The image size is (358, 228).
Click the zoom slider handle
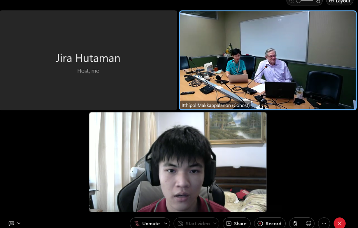tap(298, 1)
